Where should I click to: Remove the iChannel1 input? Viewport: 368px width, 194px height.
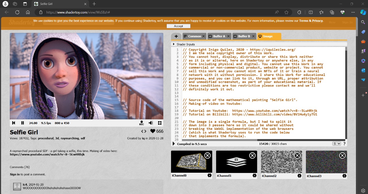point(252,155)
